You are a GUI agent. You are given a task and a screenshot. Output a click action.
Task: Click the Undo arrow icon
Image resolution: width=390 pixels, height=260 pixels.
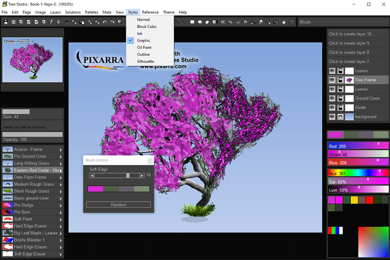(105, 22)
